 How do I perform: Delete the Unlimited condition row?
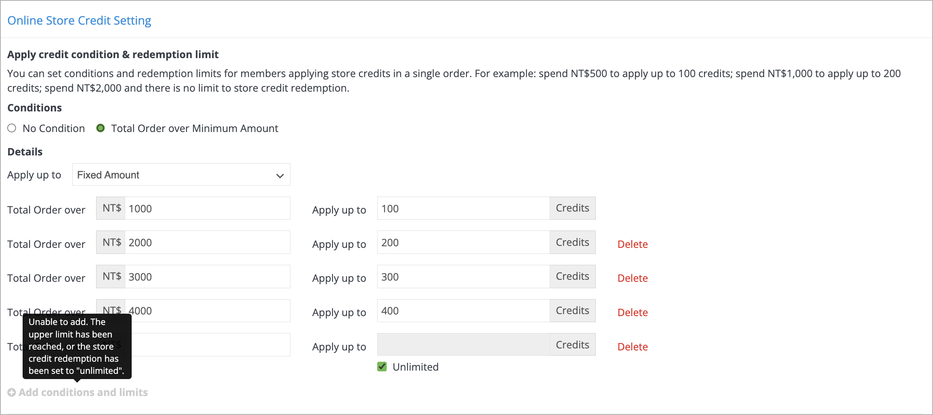coord(633,347)
